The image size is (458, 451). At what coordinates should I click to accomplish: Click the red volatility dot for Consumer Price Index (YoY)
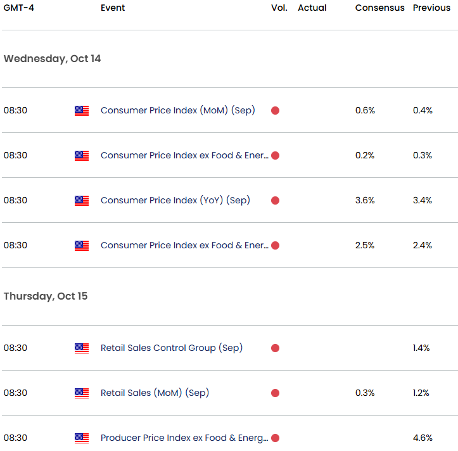[275, 201]
